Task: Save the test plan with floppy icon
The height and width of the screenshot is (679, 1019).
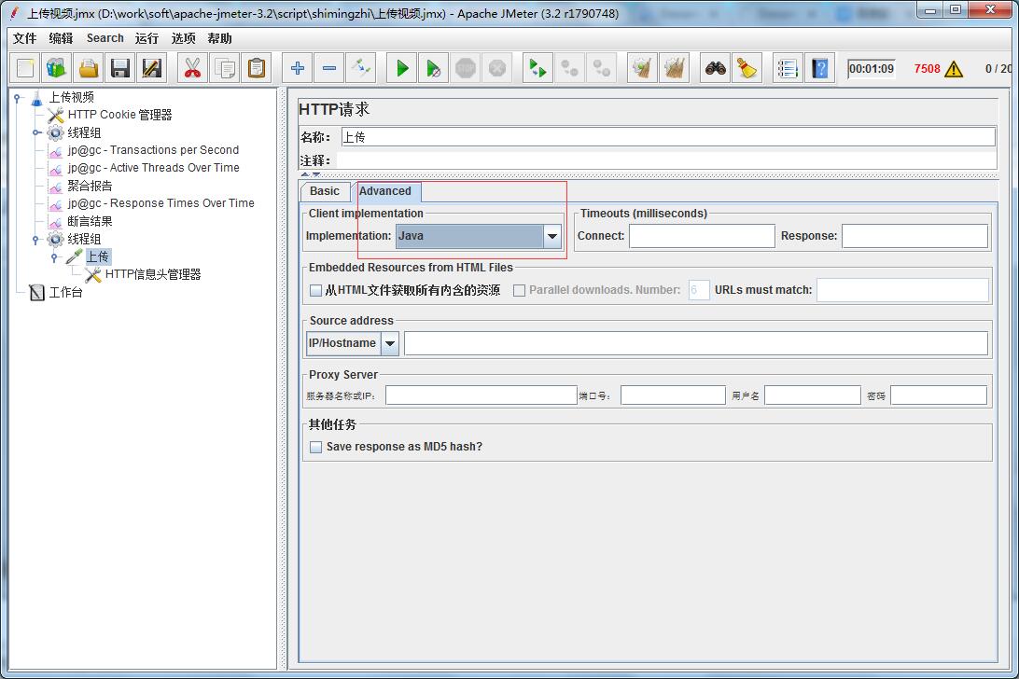Action: tap(120, 67)
